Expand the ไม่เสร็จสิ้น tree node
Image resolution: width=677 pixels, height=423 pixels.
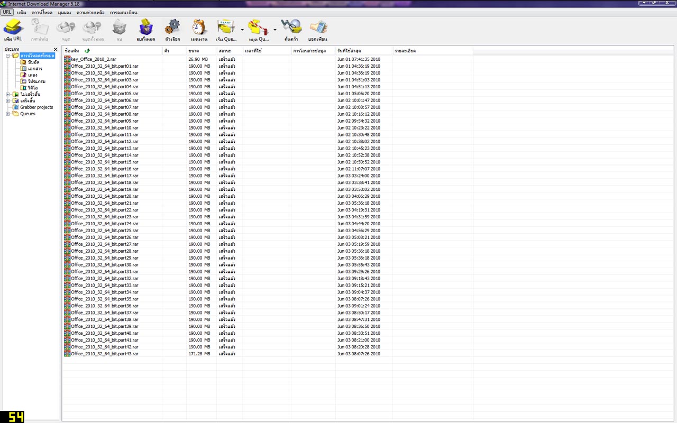pos(8,94)
